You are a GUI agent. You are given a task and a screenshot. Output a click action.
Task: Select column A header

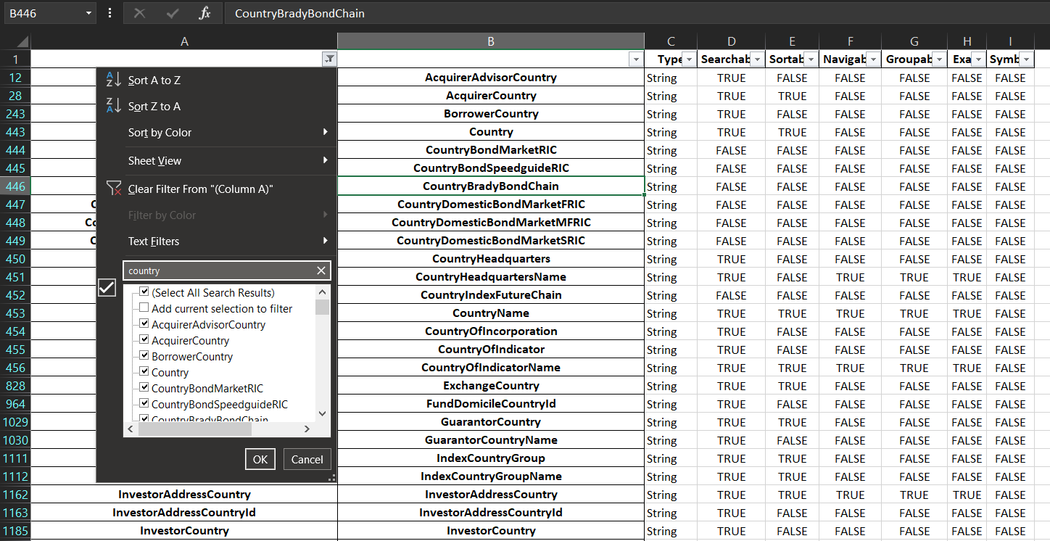coord(184,41)
